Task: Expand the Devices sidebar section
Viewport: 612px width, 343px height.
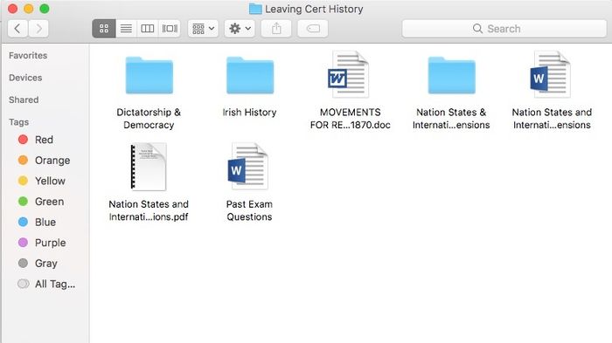Action: [25, 78]
